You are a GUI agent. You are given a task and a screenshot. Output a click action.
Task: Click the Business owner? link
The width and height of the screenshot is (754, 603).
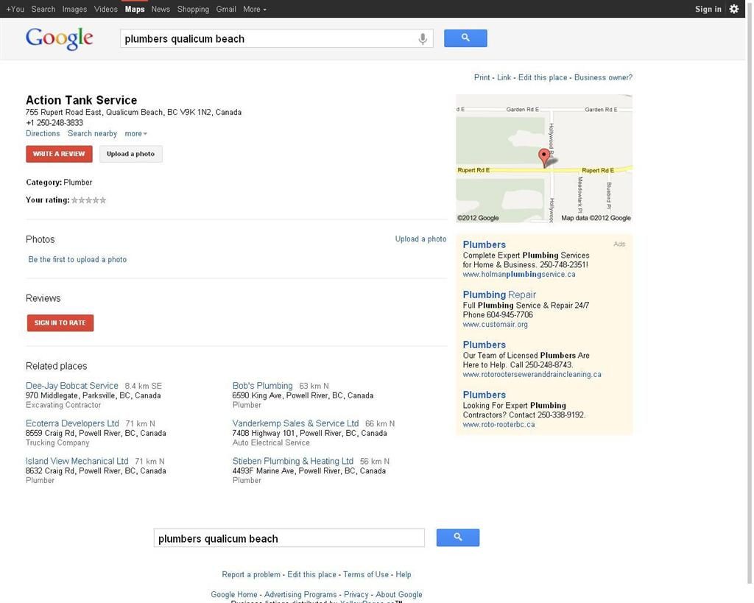pos(603,77)
